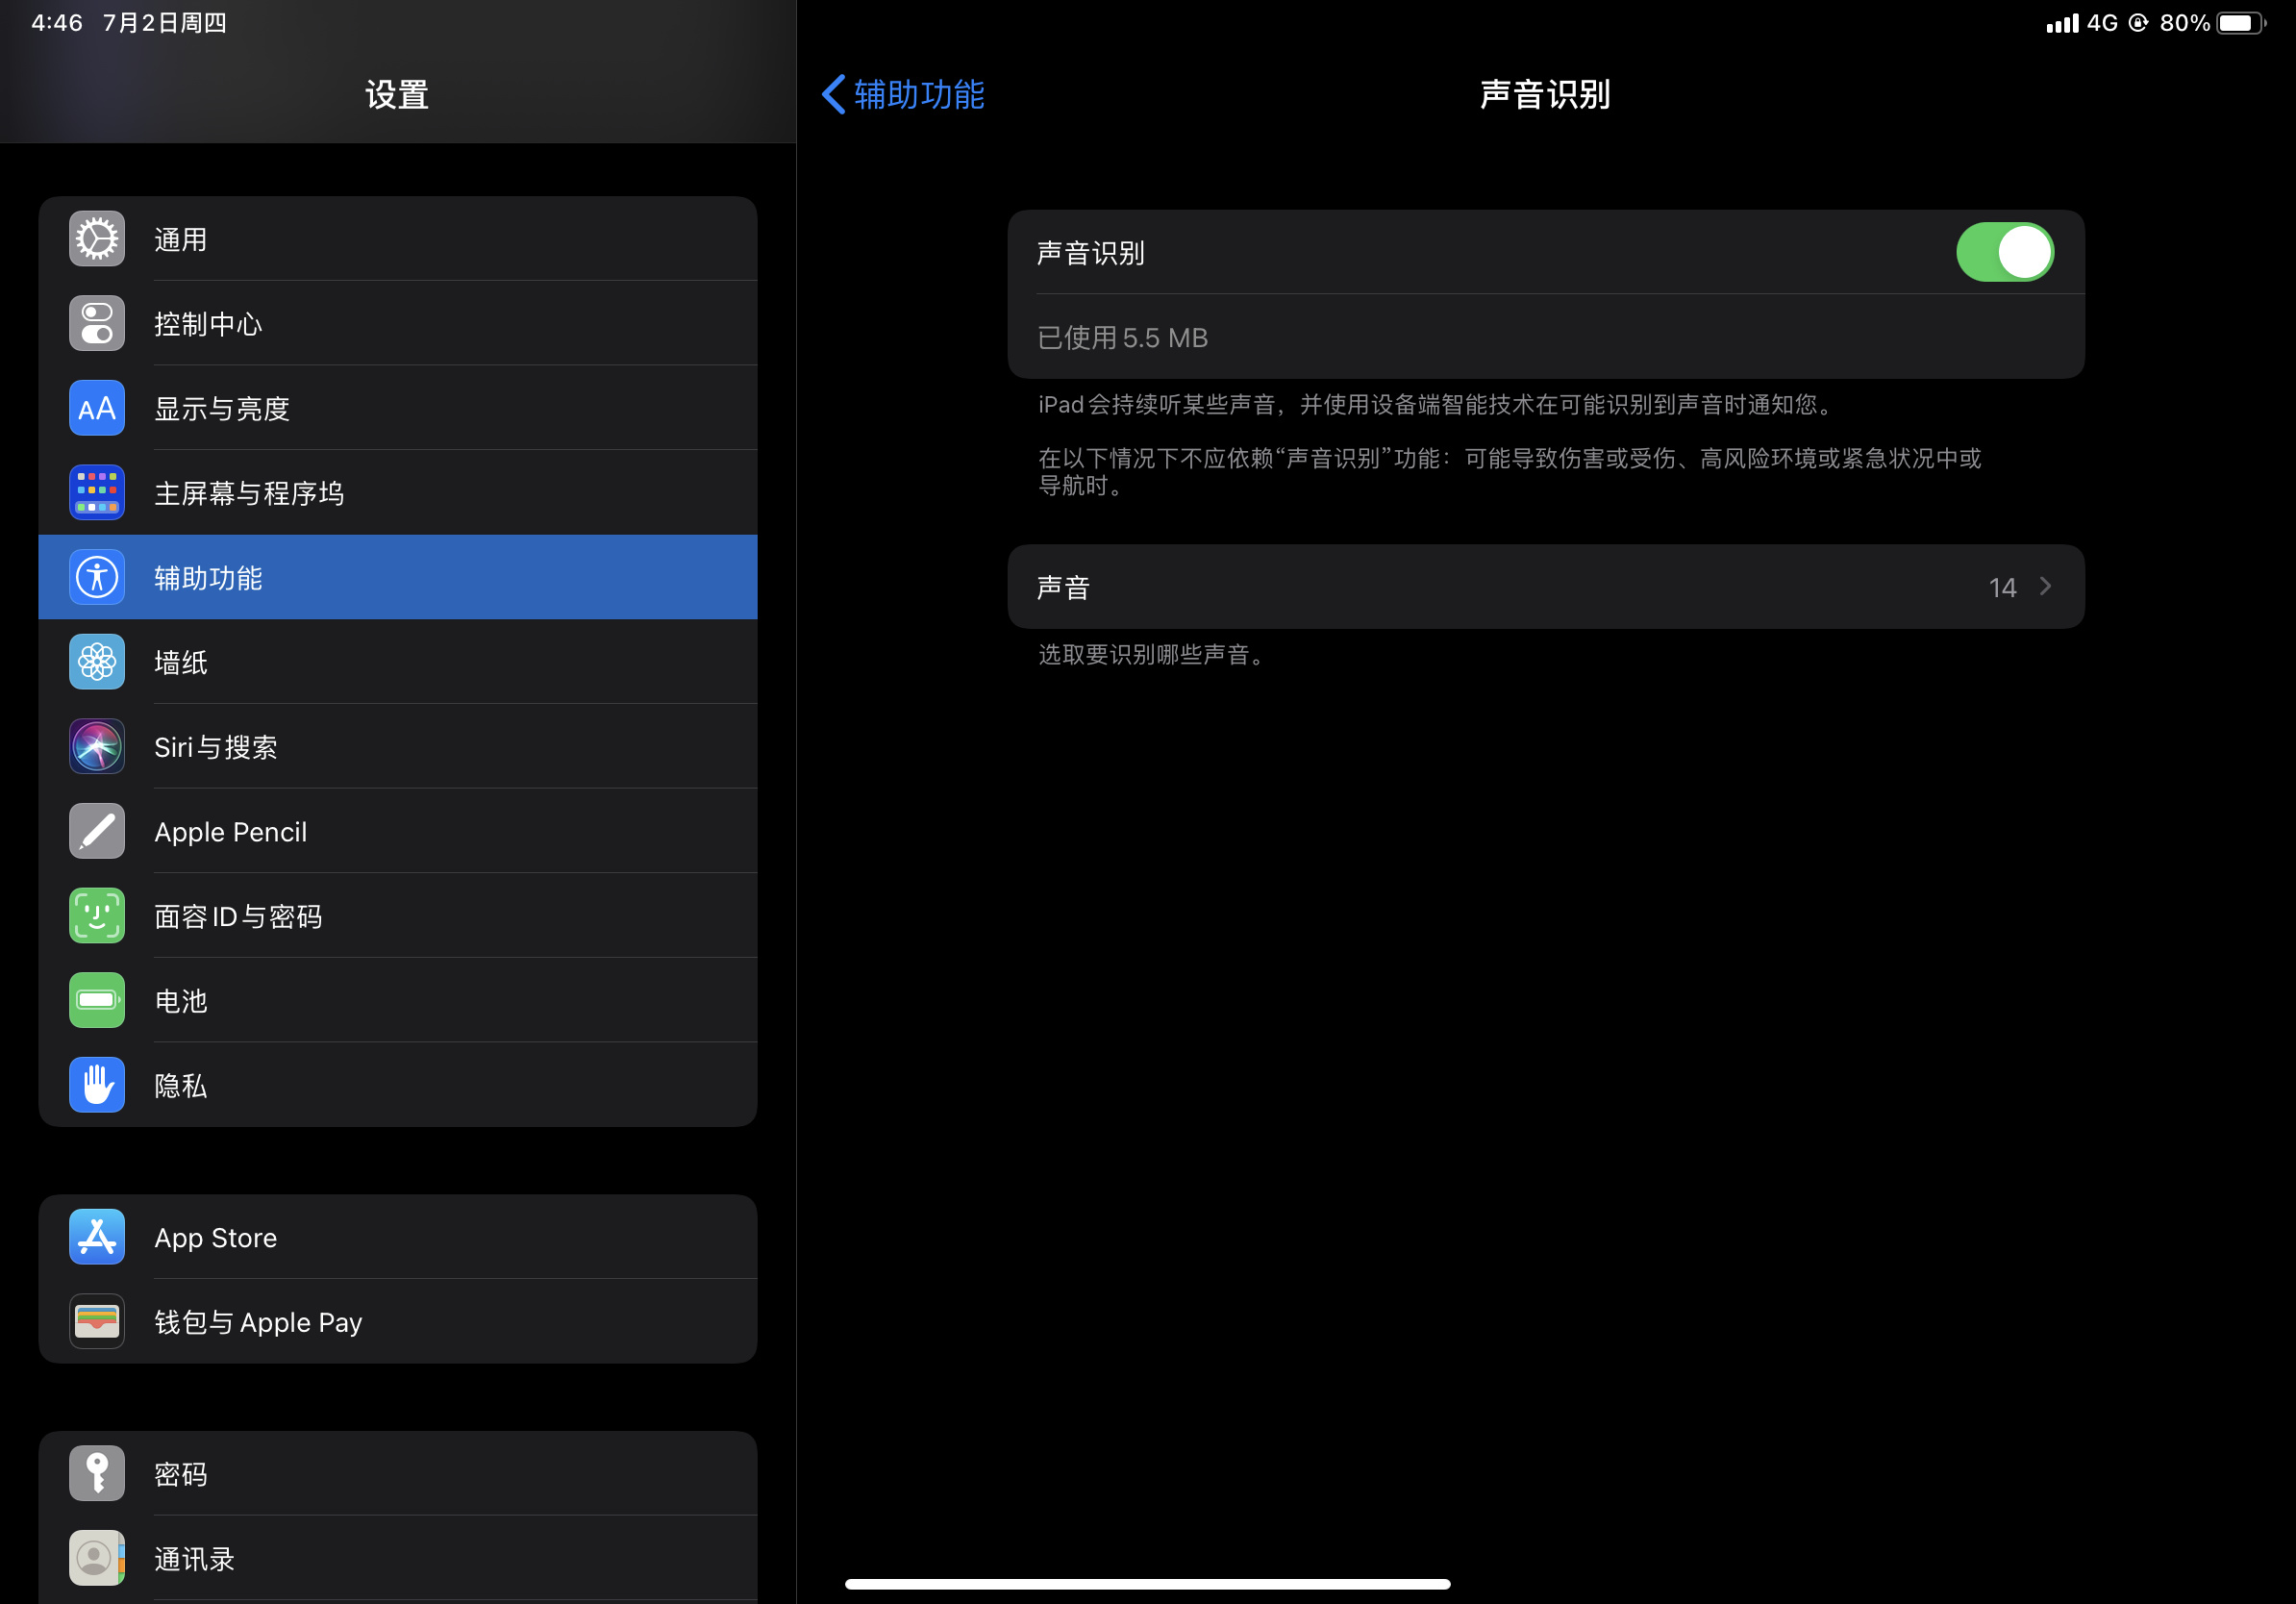Expand the 声音 row chevron

pos(2045,587)
